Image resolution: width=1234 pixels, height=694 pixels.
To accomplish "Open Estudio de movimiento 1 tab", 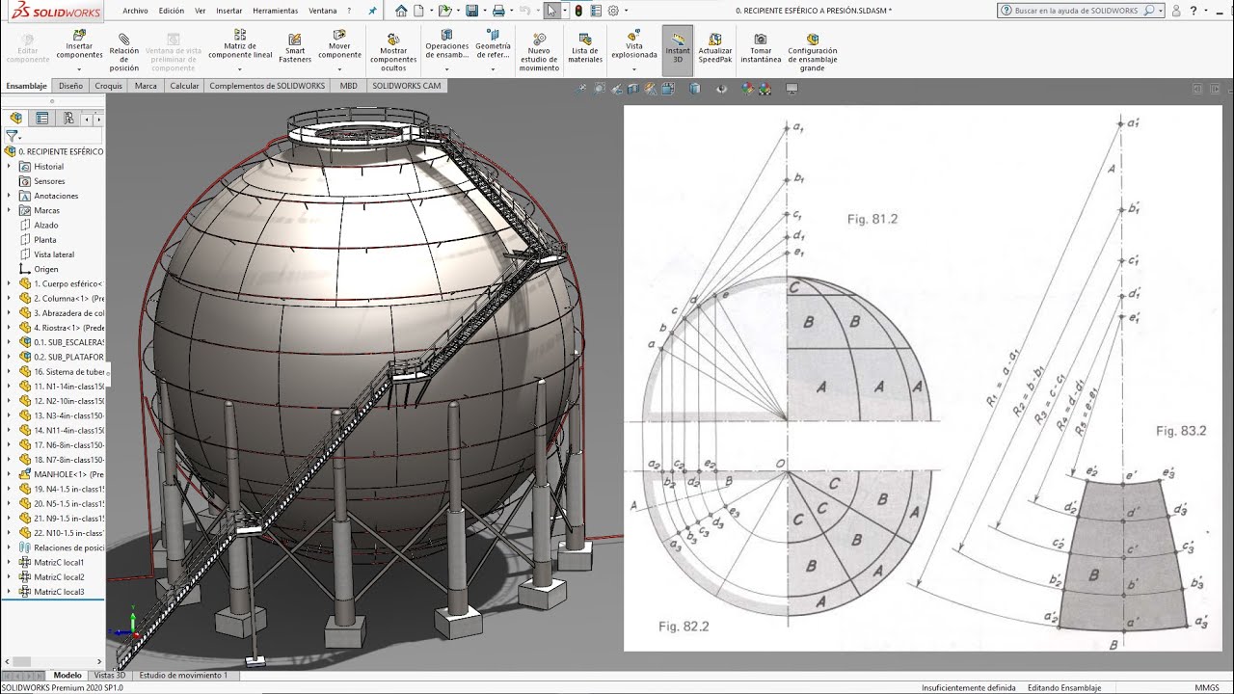I will tap(184, 676).
